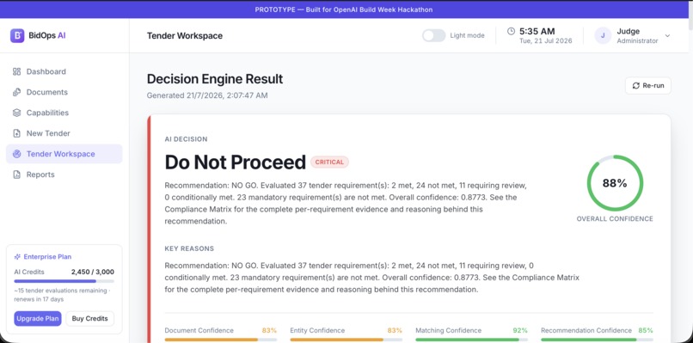This screenshot has width=693, height=343.
Task: Expand the Judge account dropdown chevron
Action: (667, 36)
